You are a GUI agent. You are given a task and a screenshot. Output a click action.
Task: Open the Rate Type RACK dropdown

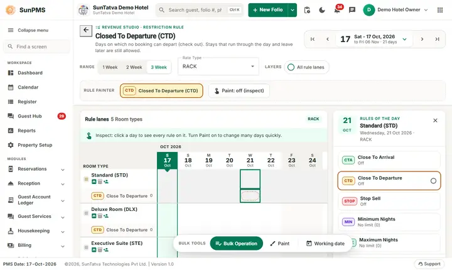(x=218, y=67)
